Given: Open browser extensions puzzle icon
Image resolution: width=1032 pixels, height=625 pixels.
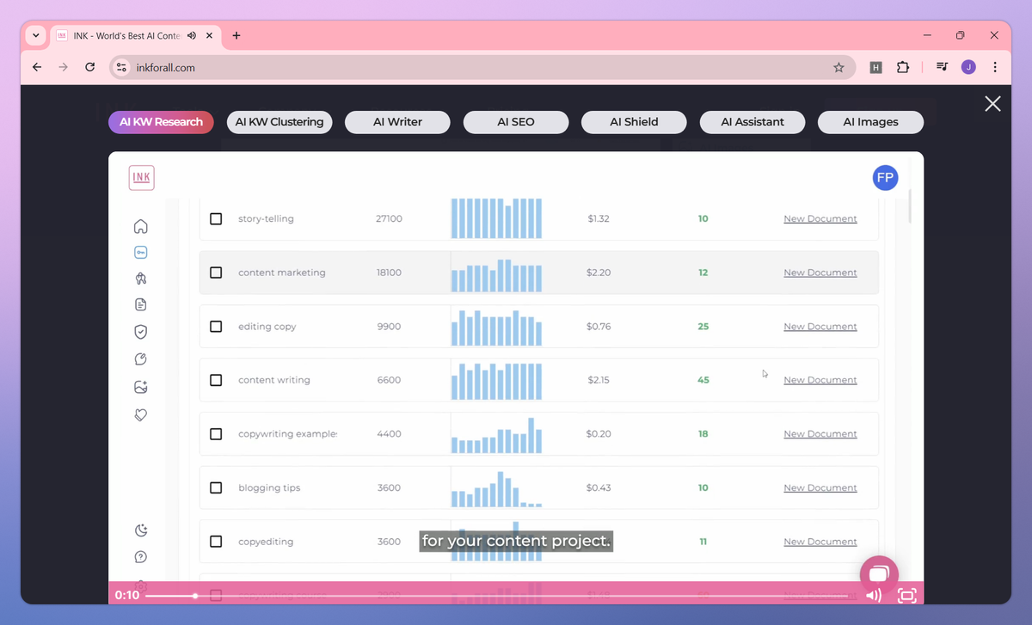Looking at the screenshot, I should [x=903, y=67].
